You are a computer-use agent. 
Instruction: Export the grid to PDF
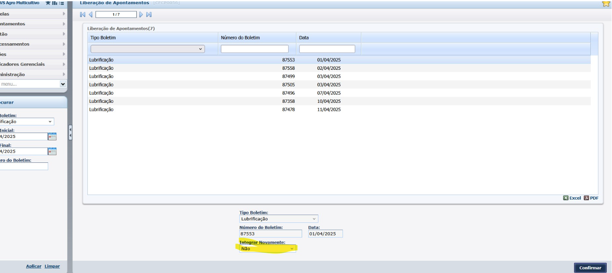pyautogui.click(x=591, y=198)
